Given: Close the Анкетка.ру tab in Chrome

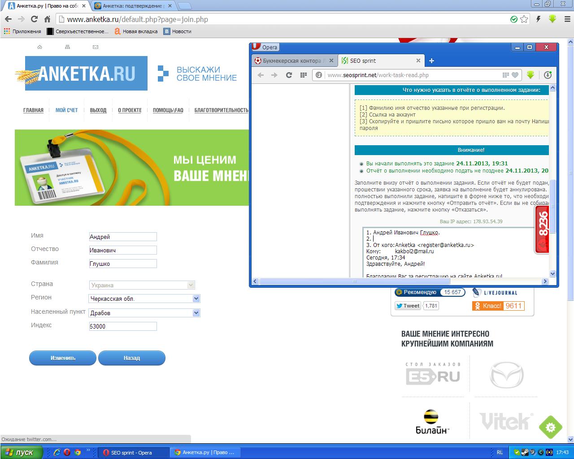Looking at the screenshot, I should [84, 6].
